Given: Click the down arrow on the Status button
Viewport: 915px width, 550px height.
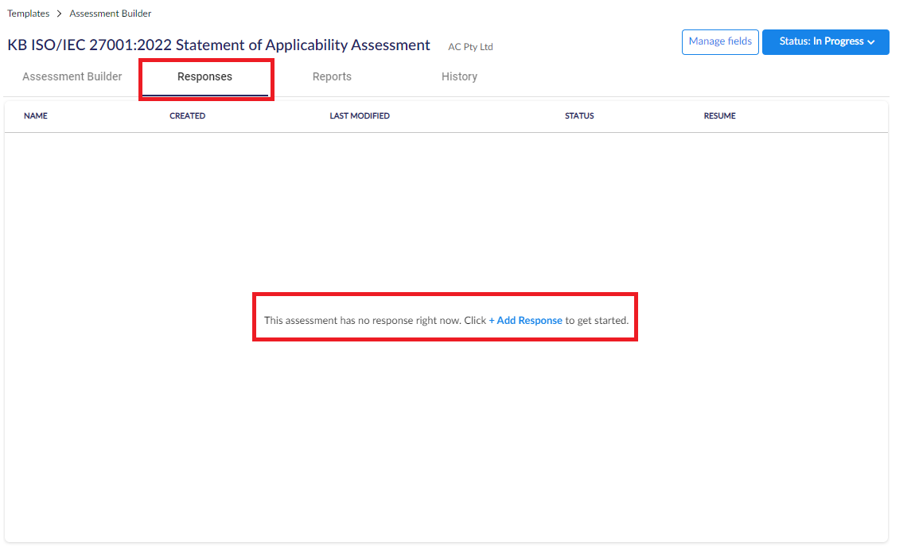Looking at the screenshot, I should [x=871, y=42].
